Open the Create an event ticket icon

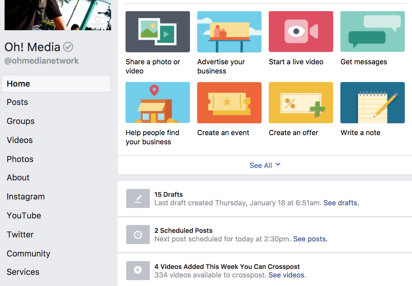click(x=229, y=103)
